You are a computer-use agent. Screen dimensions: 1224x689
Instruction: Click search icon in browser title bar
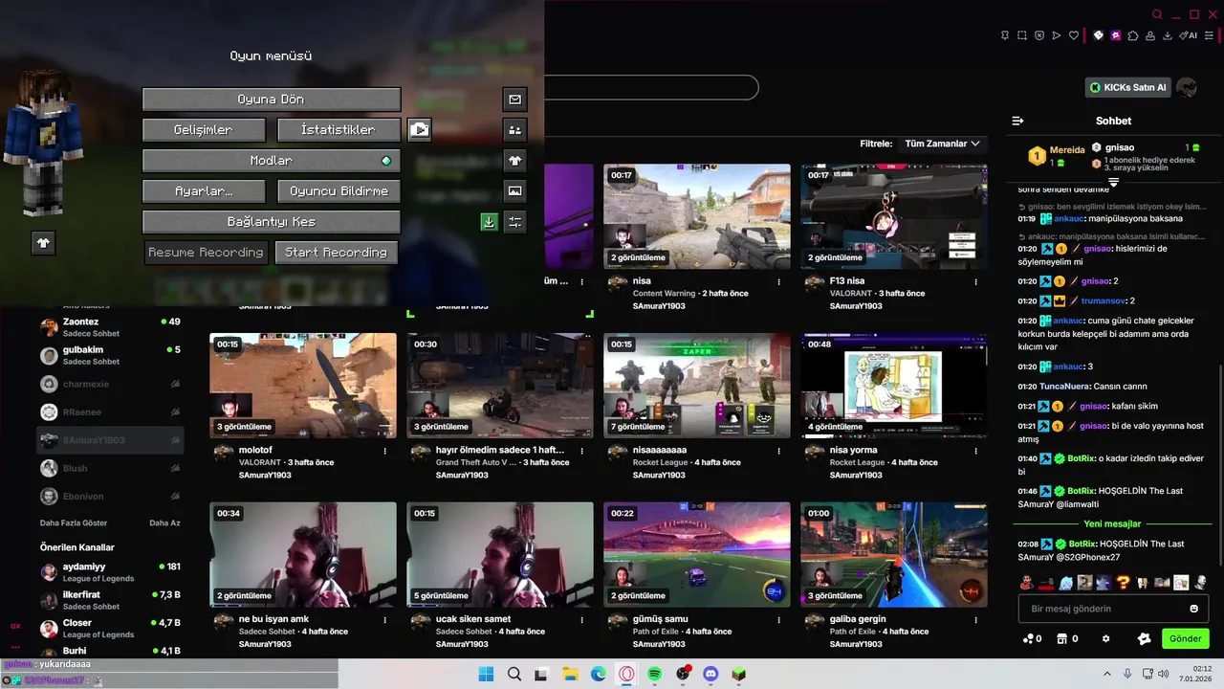pos(1157,14)
